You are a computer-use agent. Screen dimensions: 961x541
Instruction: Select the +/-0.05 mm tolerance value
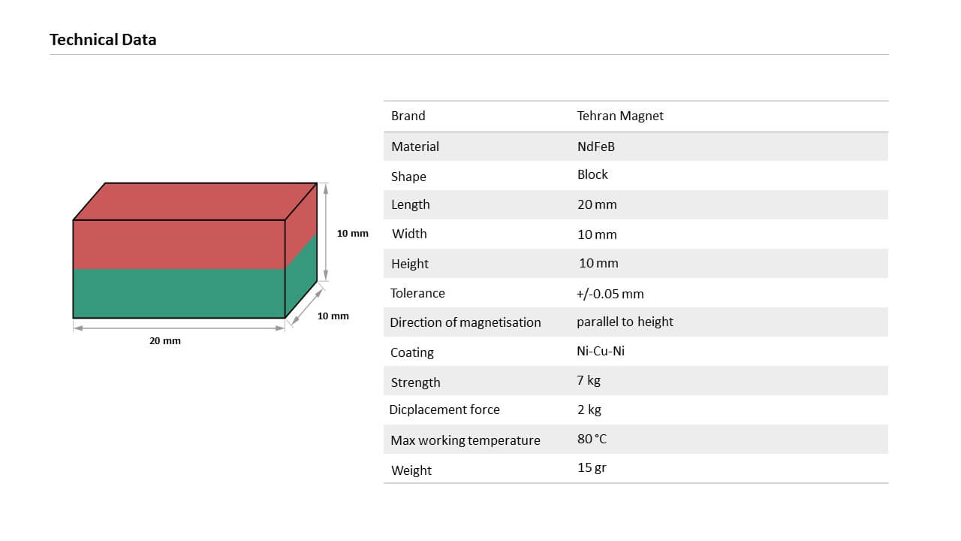610,294
